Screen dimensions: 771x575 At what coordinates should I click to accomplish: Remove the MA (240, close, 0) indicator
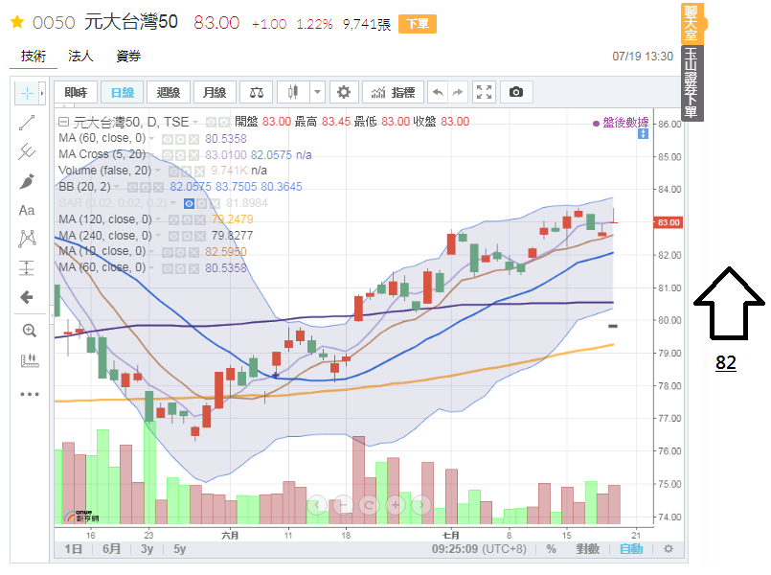point(199,236)
